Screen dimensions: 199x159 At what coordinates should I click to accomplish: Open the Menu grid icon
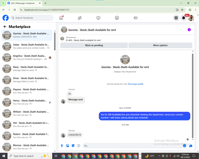tap(176, 18)
